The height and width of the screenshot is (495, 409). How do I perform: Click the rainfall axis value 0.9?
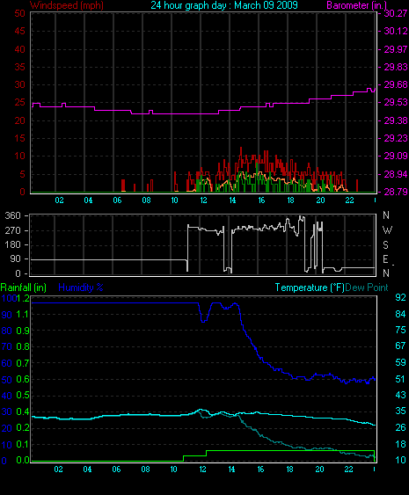[x=23, y=331]
